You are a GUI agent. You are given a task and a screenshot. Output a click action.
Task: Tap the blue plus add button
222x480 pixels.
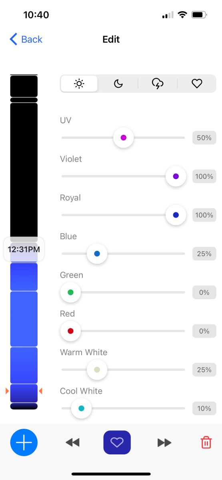coord(24,442)
